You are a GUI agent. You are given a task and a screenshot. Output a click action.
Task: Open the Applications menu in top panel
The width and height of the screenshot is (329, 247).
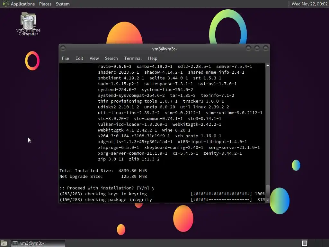[x=23, y=4]
